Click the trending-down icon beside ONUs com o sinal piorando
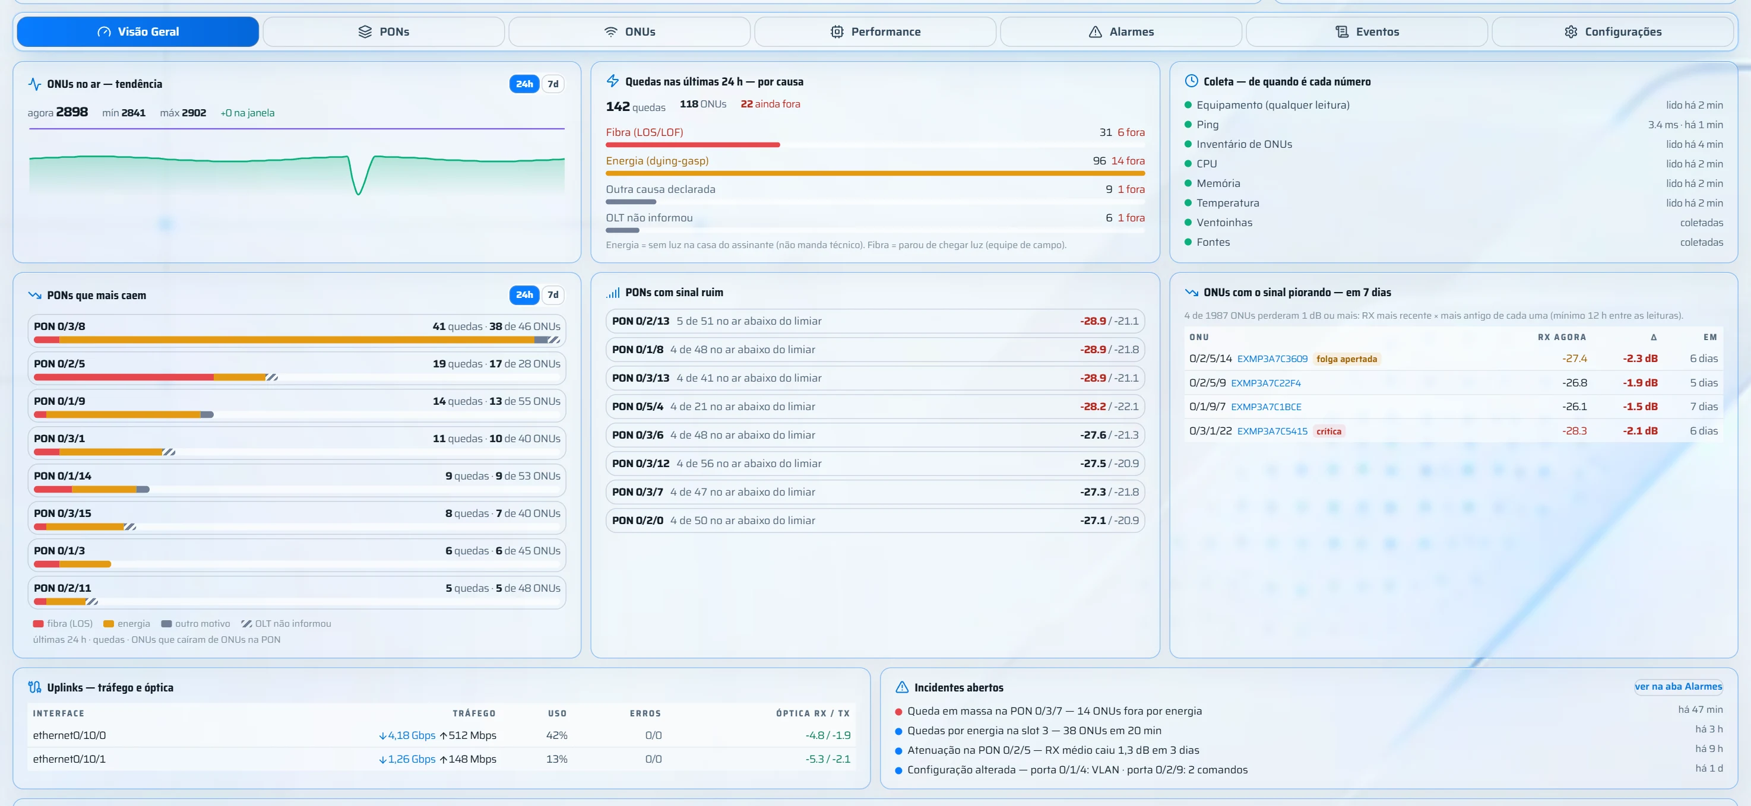 point(1192,293)
